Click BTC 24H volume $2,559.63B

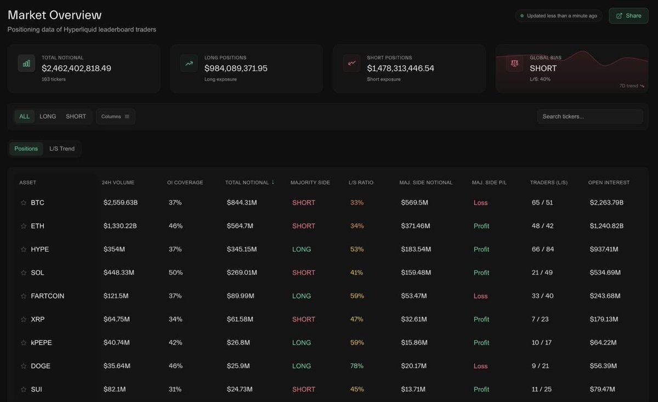click(121, 203)
